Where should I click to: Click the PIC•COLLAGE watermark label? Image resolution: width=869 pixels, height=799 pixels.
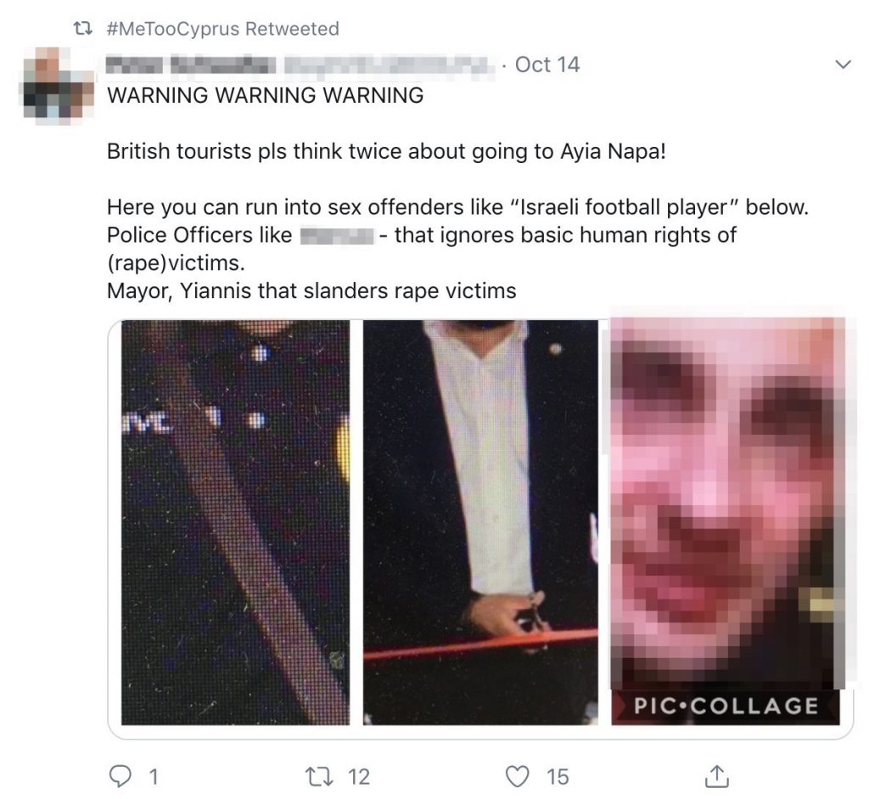pos(726,706)
